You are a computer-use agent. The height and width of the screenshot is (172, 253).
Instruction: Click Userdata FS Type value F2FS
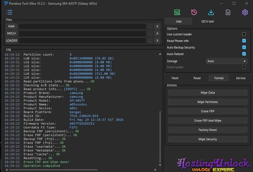pos(73,127)
